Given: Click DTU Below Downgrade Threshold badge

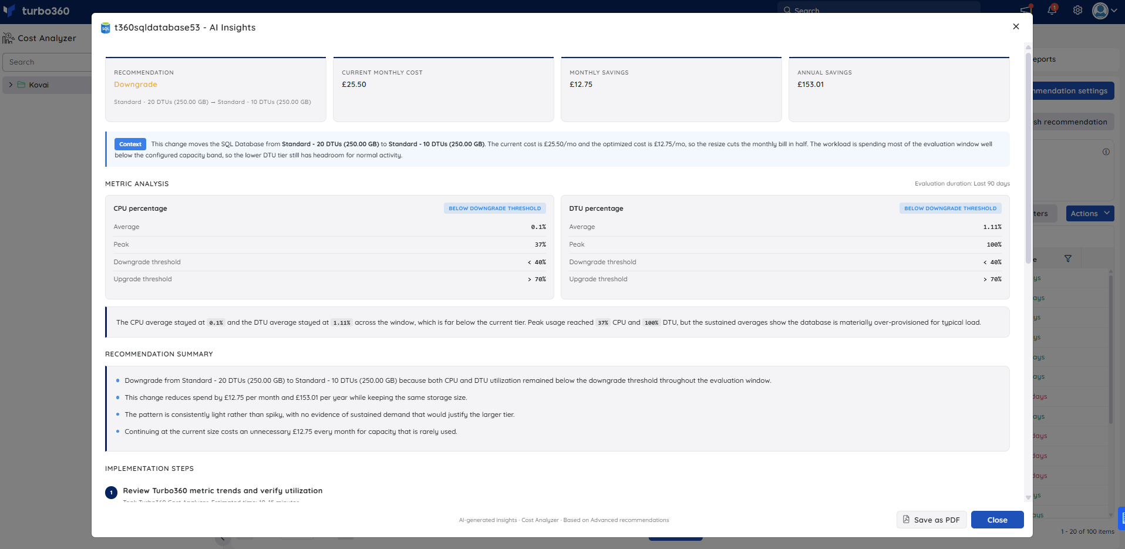Looking at the screenshot, I should (950, 208).
